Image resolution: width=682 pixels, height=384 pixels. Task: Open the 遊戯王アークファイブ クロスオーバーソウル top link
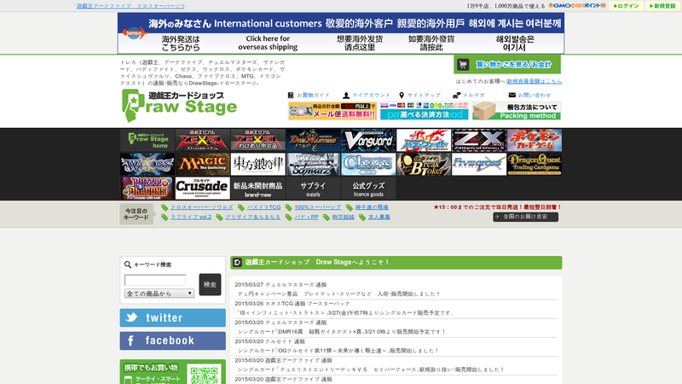pyautogui.click(x=130, y=6)
